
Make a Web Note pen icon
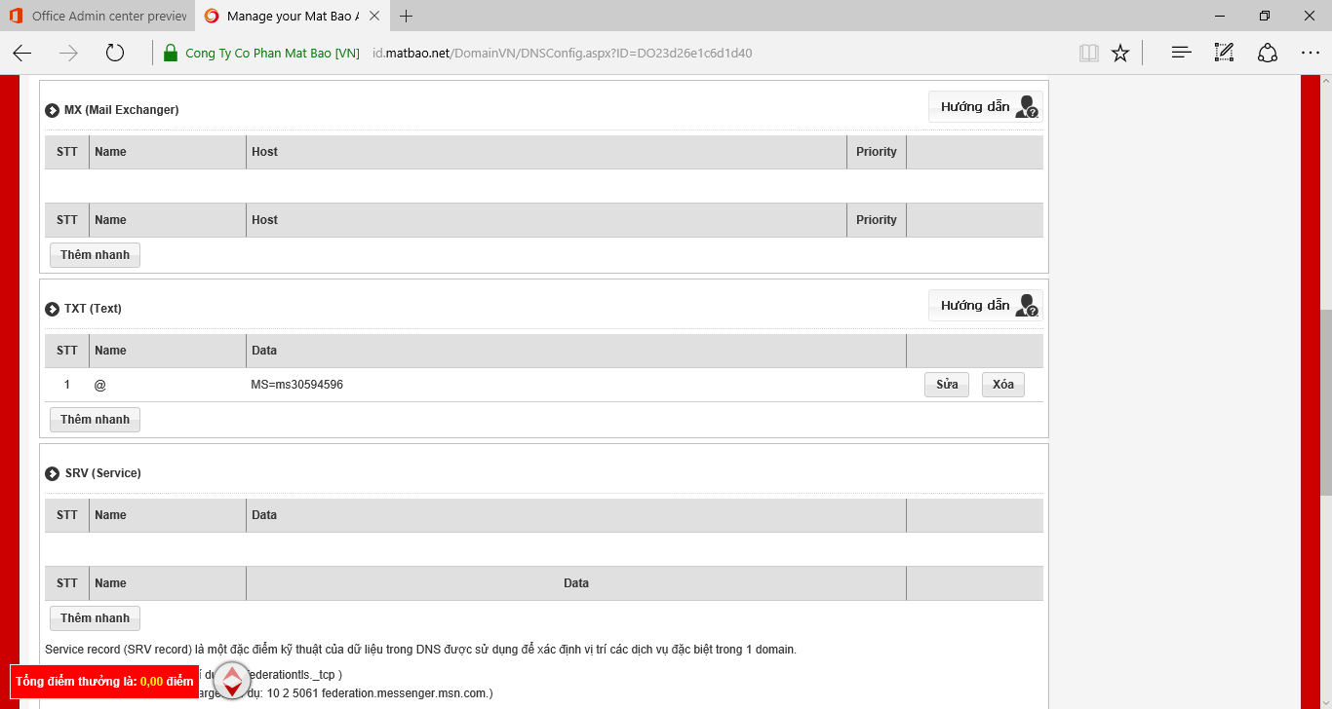tap(1224, 54)
